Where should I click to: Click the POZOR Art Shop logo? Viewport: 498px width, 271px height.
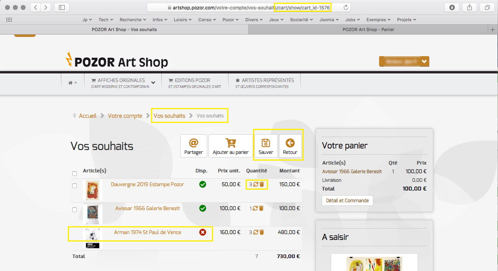click(x=117, y=60)
